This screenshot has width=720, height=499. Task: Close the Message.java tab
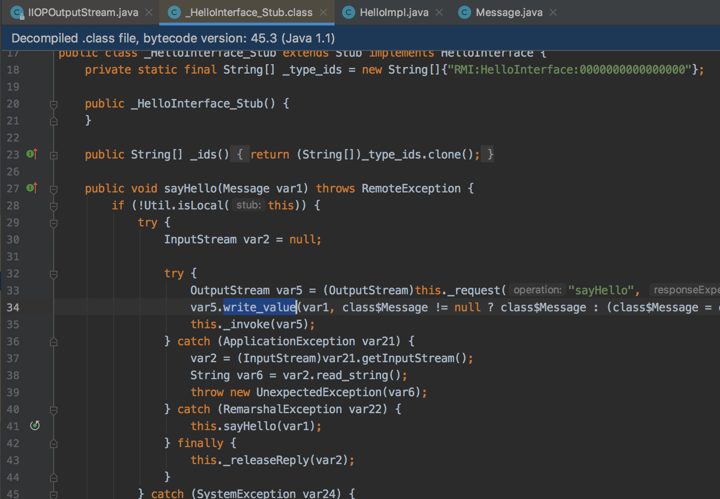tap(553, 12)
